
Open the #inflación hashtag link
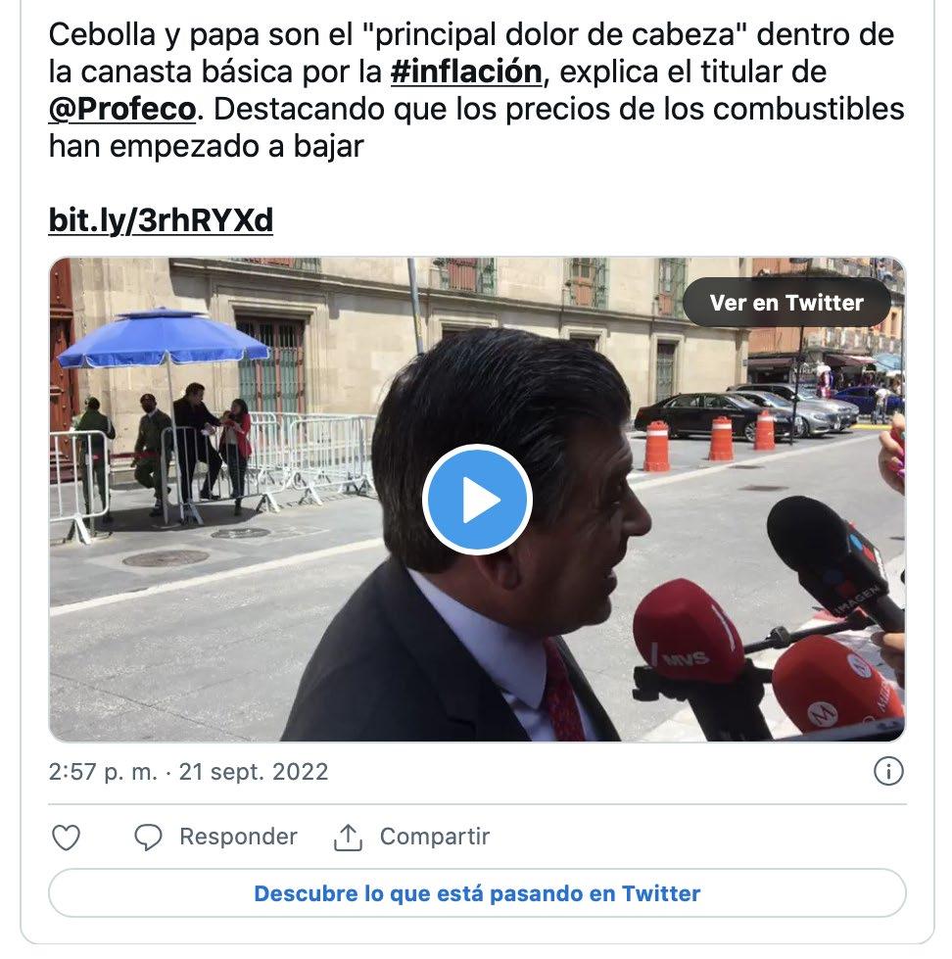(x=466, y=72)
